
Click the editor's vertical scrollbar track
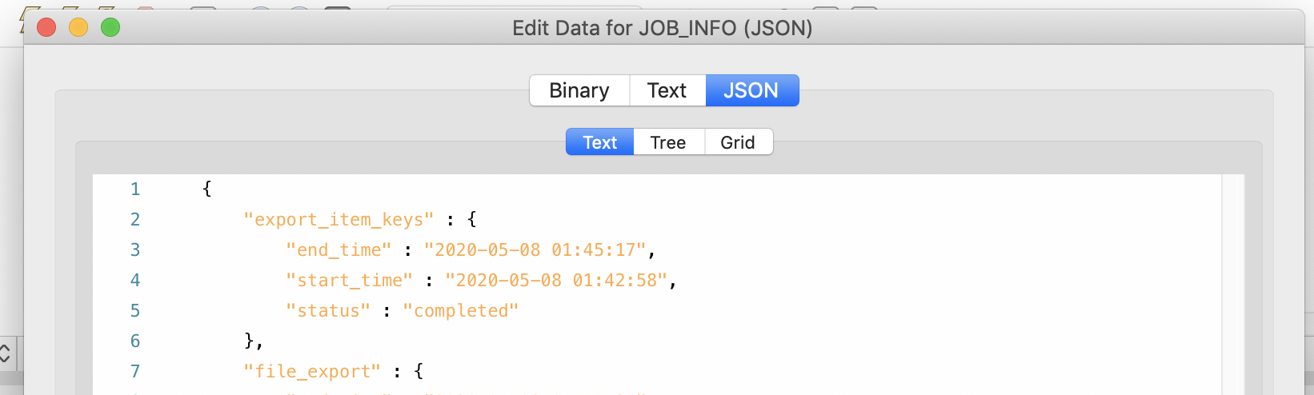[x=1233, y=280]
